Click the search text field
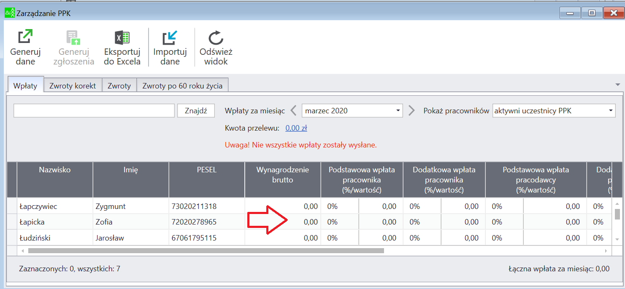Viewport: 625px width, 289px height. point(94,111)
